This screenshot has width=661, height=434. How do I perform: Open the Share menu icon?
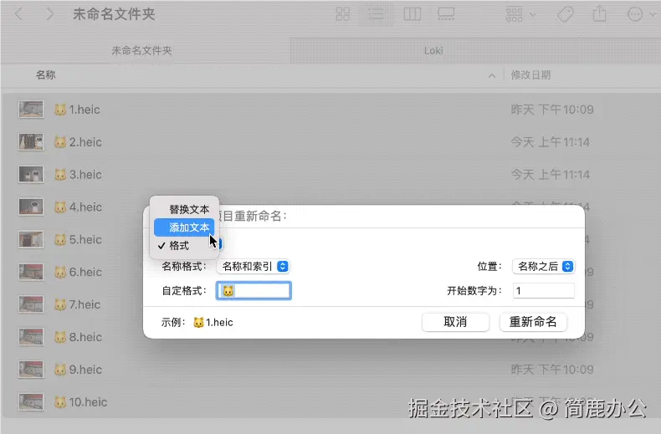tap(599, 14)
